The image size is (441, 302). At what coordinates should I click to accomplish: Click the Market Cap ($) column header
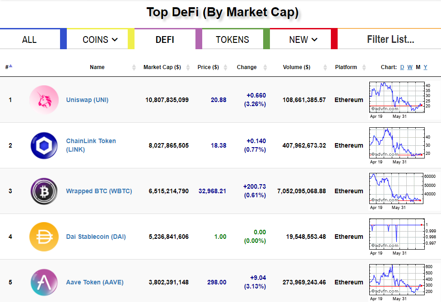coord(162,67)
